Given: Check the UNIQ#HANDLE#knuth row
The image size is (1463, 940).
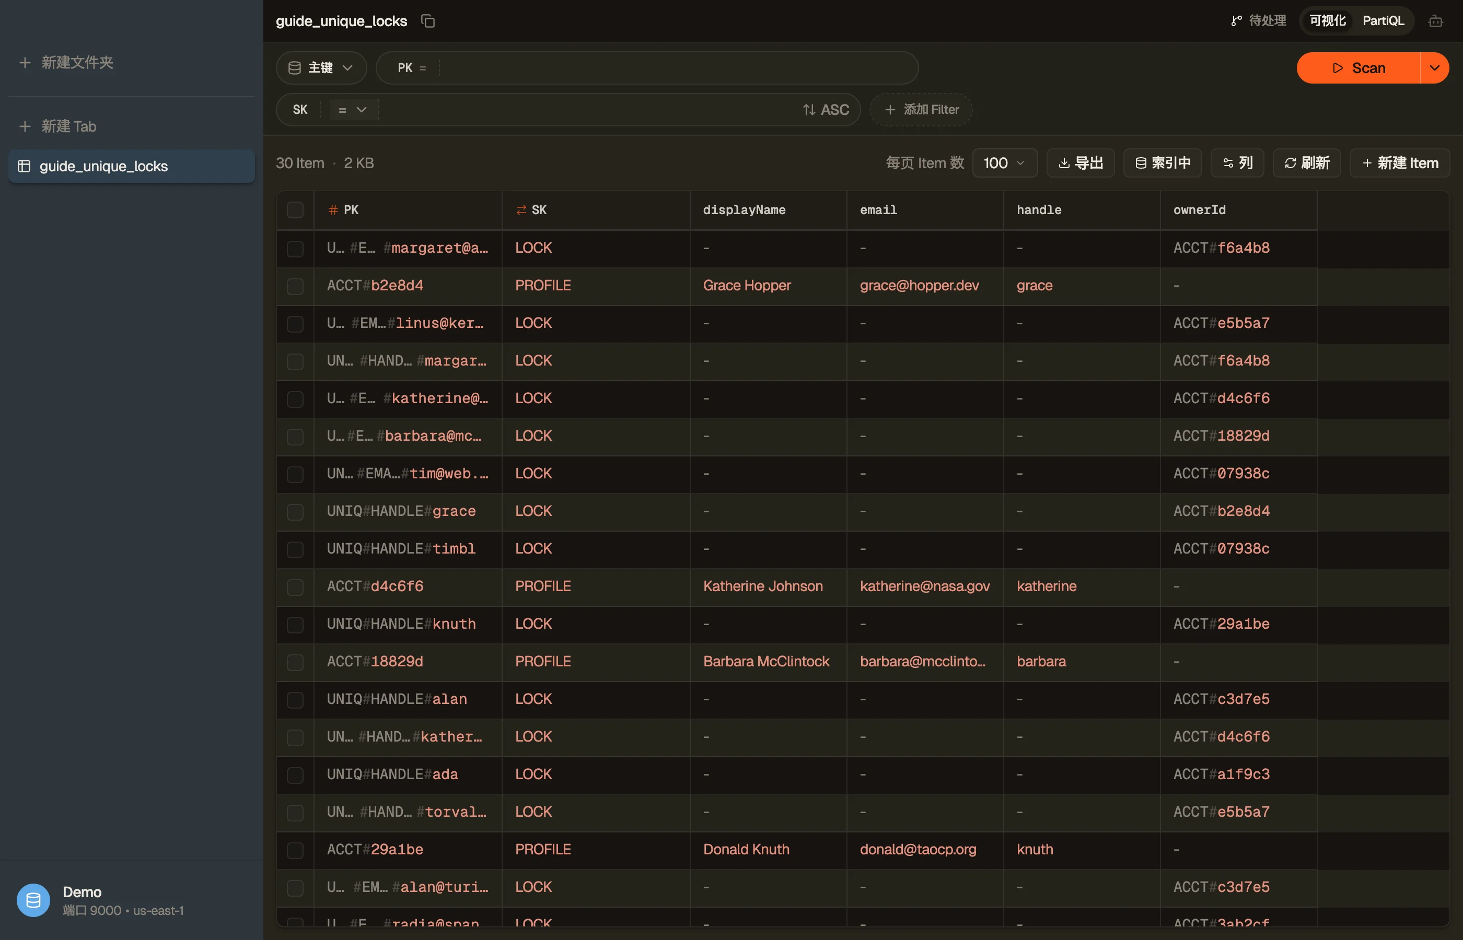Looking at the screenshot, I should pyautogui.click(x=295, y=625).
